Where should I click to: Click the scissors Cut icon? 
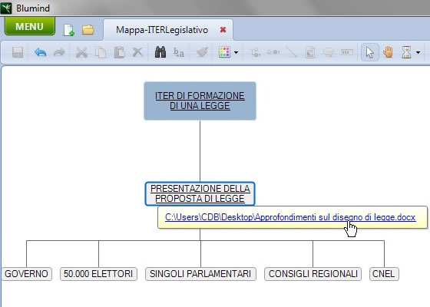81,52
